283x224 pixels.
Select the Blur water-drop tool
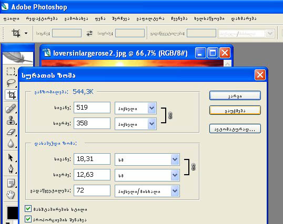[11, 144]
